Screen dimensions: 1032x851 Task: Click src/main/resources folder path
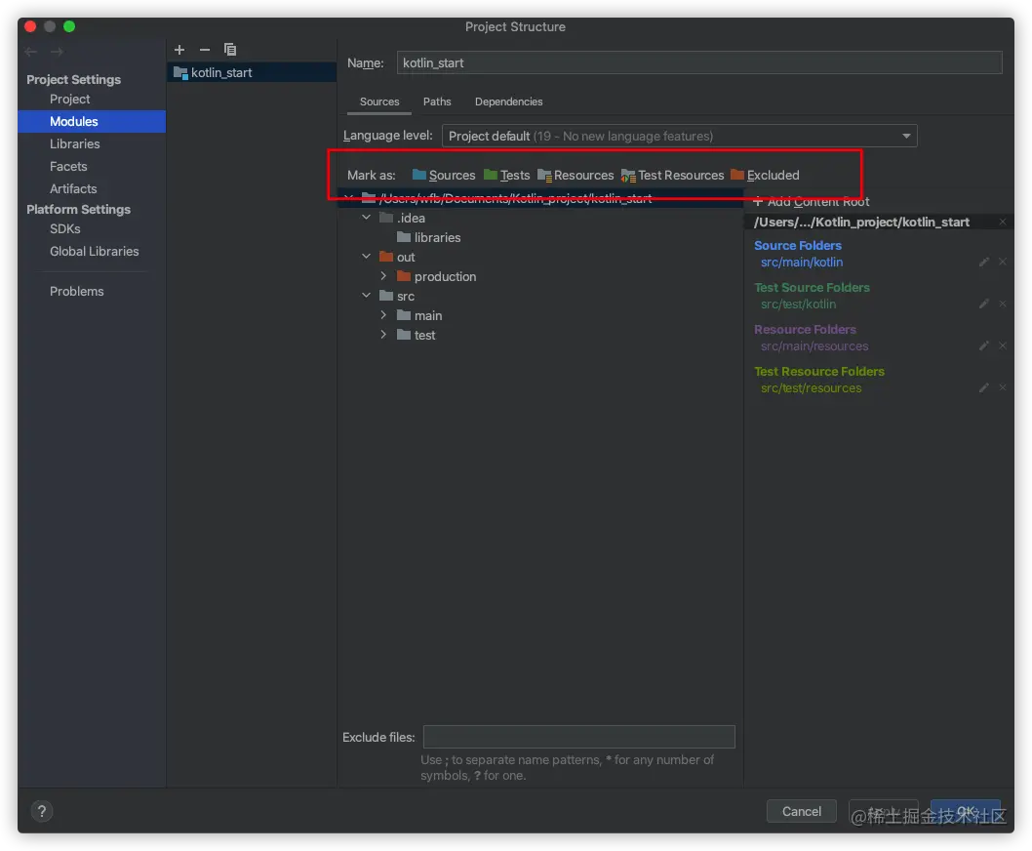click(x=814, y=345)
